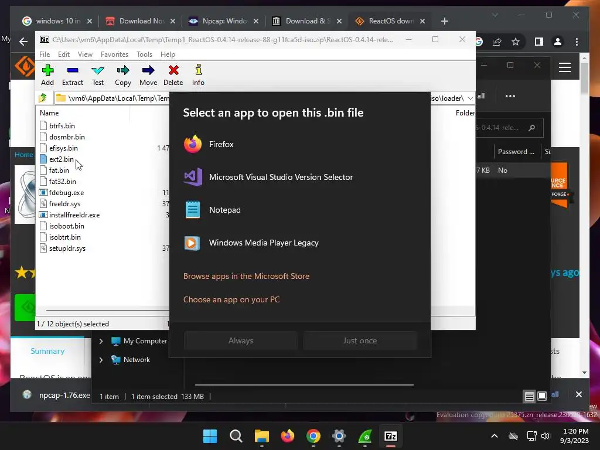Open Chrome tab search chevron
This screenshot has height=450, width=600.
point(495,15)
